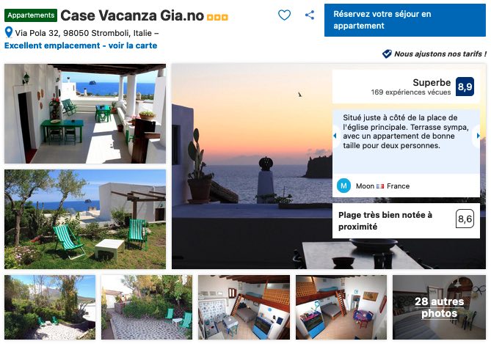Click the 169 expériences vécues text
491x344 pixels.
411,92
